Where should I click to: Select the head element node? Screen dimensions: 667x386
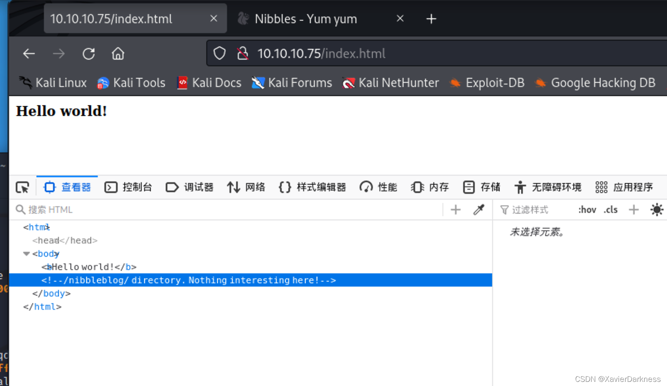65,240
